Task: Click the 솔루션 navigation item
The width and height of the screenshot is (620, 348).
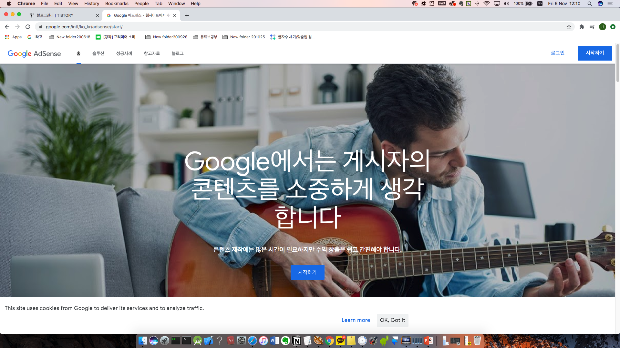Action: coord(98,53)
